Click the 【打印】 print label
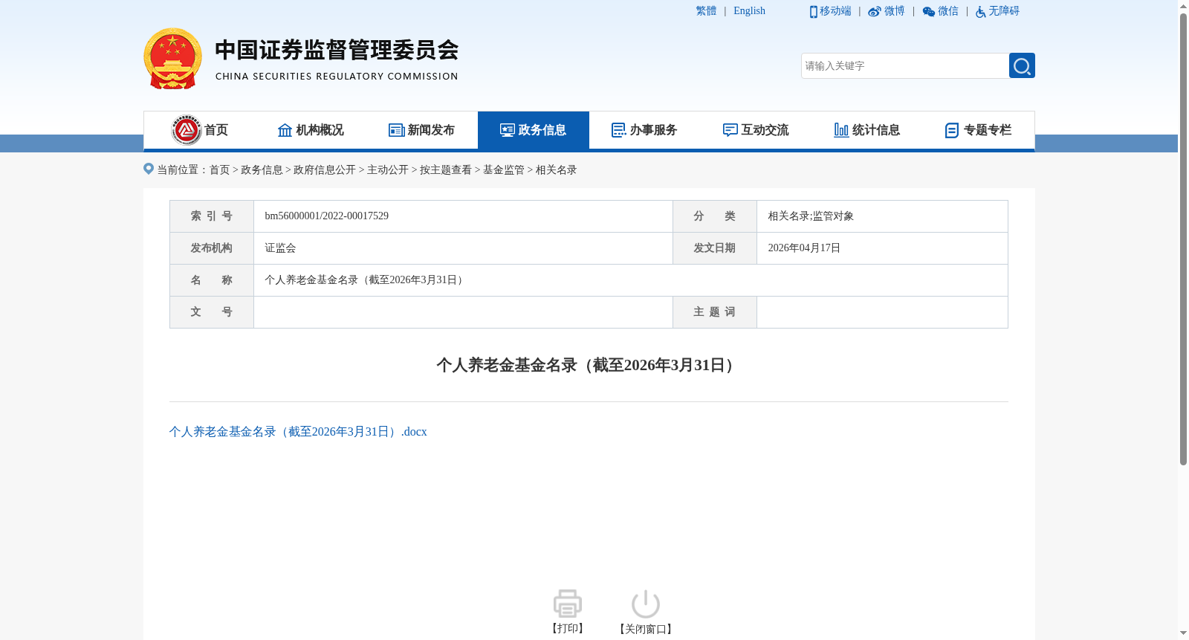1189x640 pixels. [x=568, y=629]
